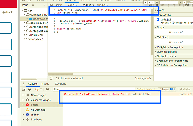Select the No warnings row

[42, 110]
